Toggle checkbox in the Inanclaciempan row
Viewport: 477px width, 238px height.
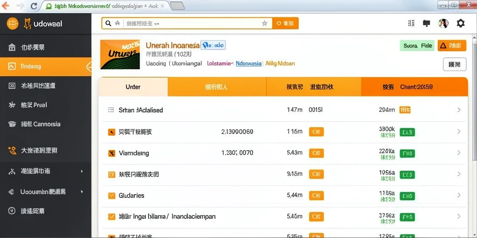coord(112,217)
